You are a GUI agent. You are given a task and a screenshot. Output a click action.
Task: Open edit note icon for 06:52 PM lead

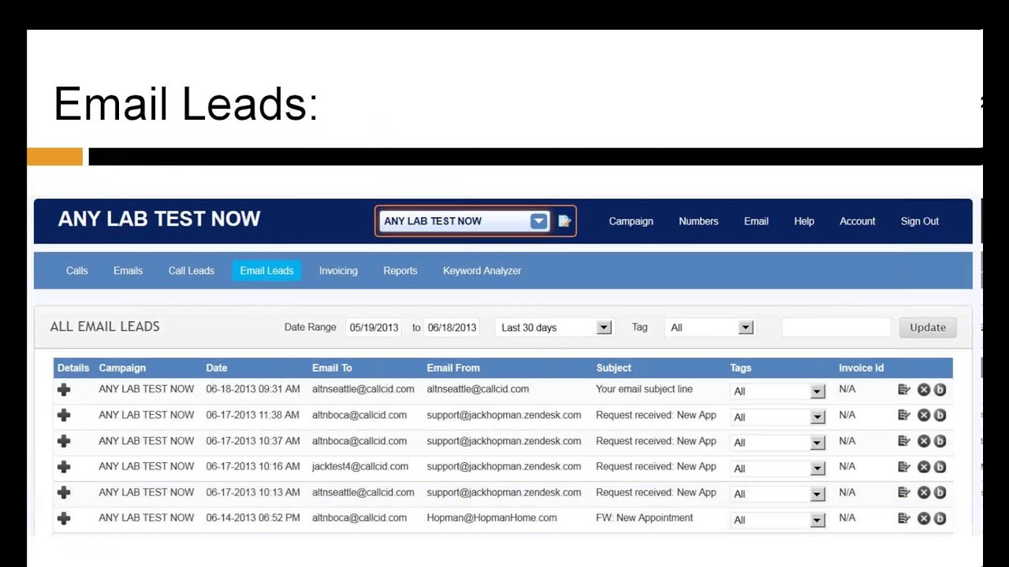904,518
